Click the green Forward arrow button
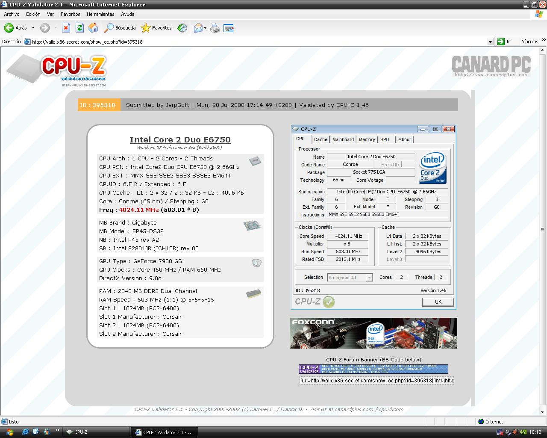The width and height of the screenshot is (547, 438). (45, 28)
